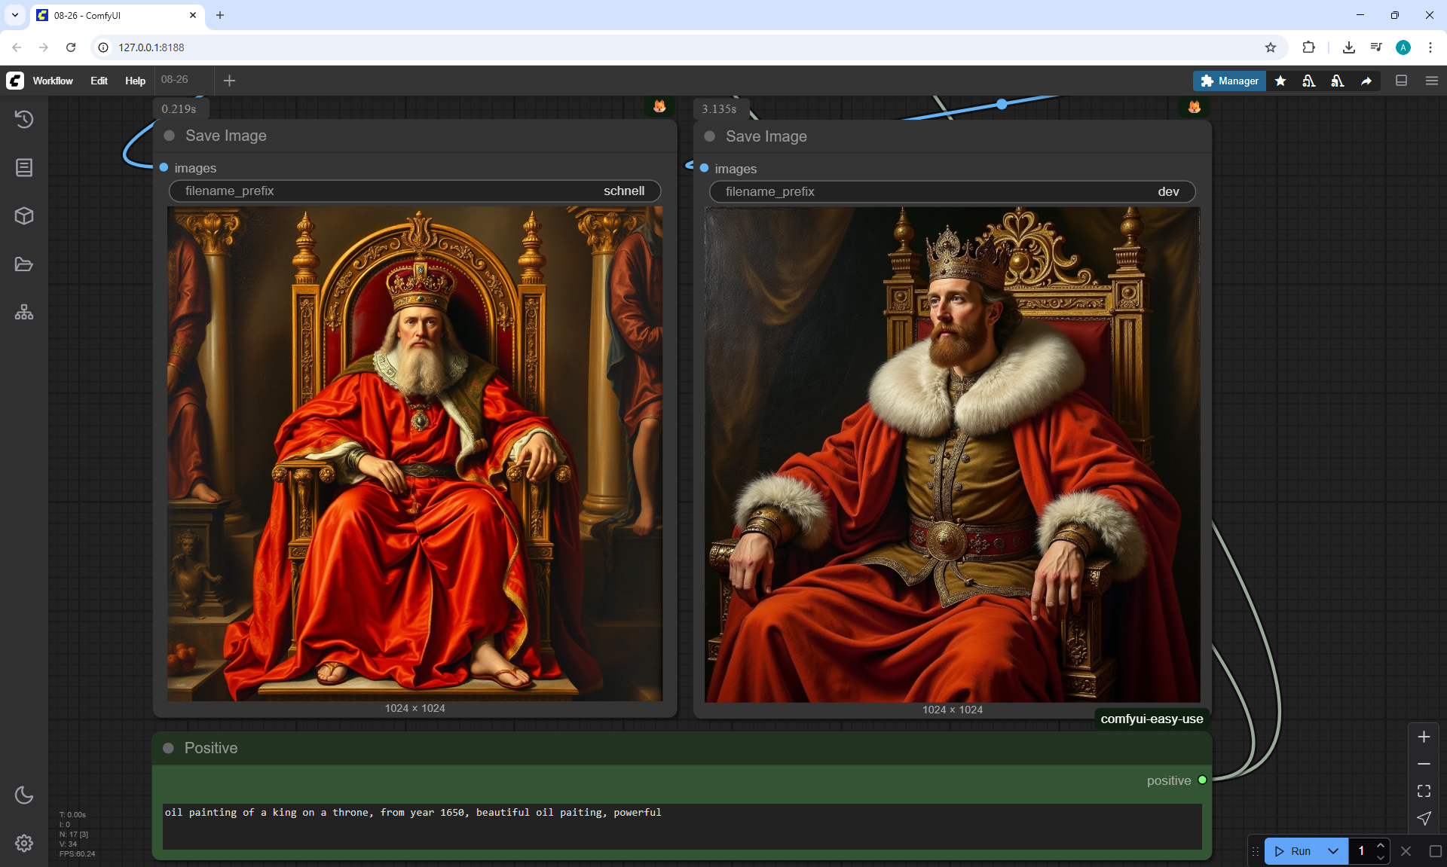Click the fit view icon
Viewport: 1447px width, 867px height.
[x=1424, y=791]
